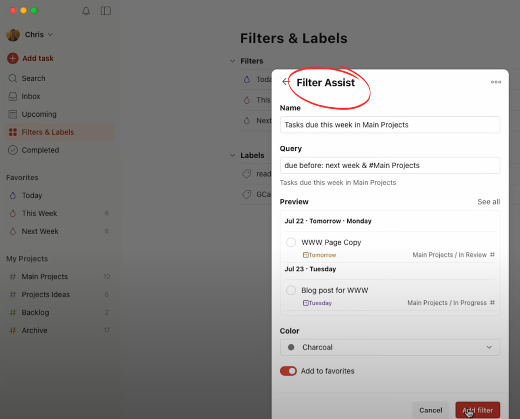The height and width of the screenshot is (419, 520).
Task: Click the Main Projects / In Progress text
Action: coord(447,303)
